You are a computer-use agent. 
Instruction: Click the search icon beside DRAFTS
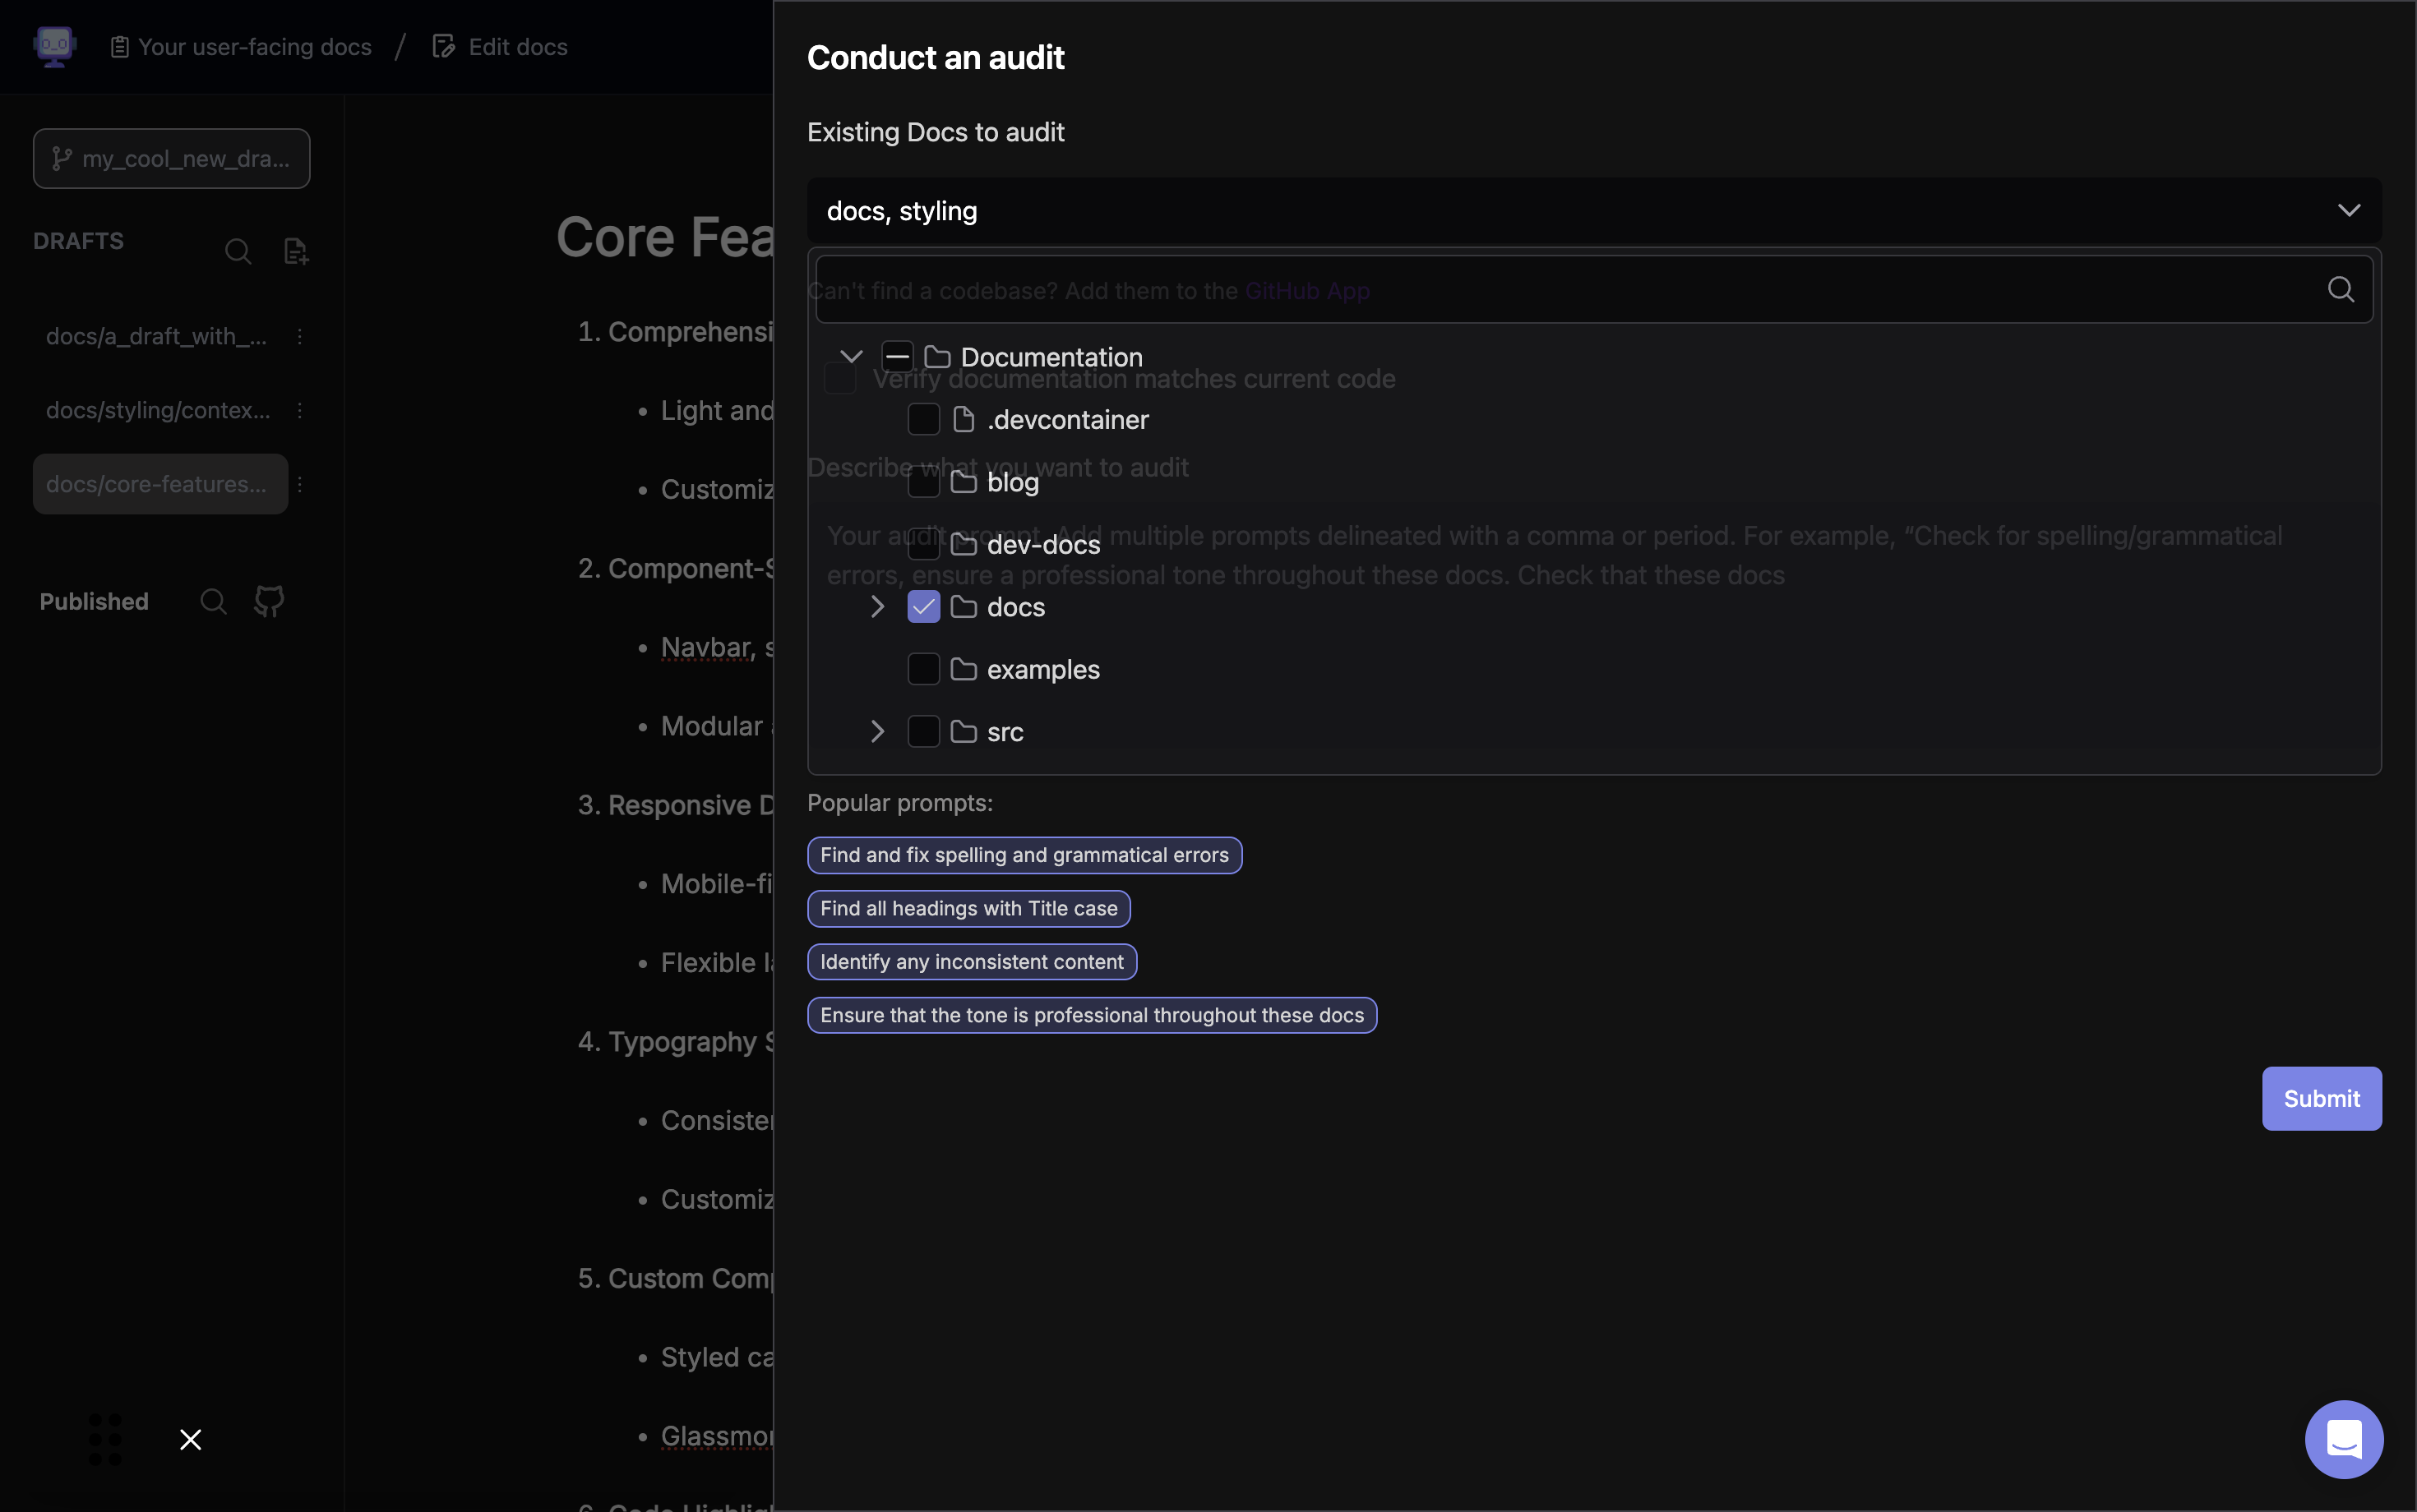pyautogui.click(x=237, y=251)
